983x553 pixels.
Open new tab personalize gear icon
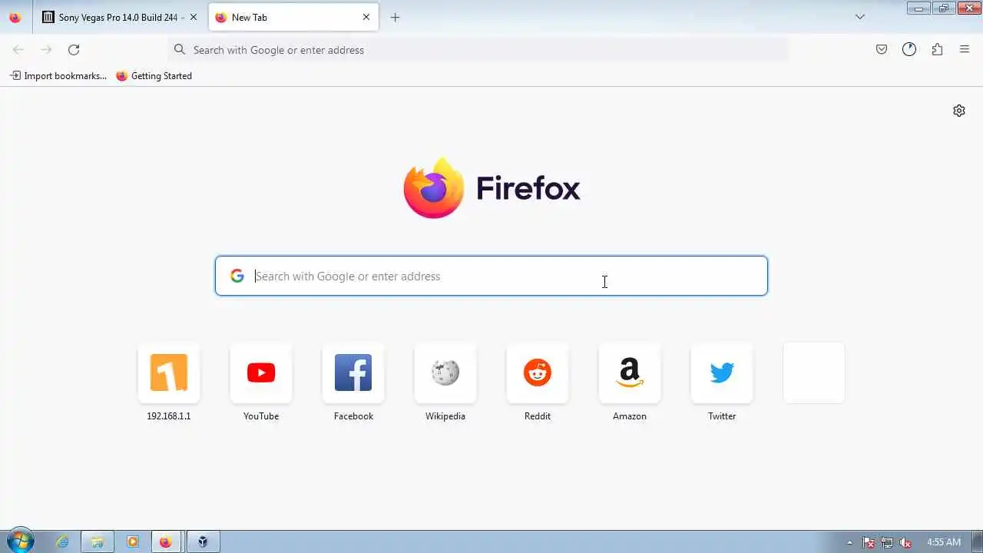pyautogui.click(x=959, y=111)
